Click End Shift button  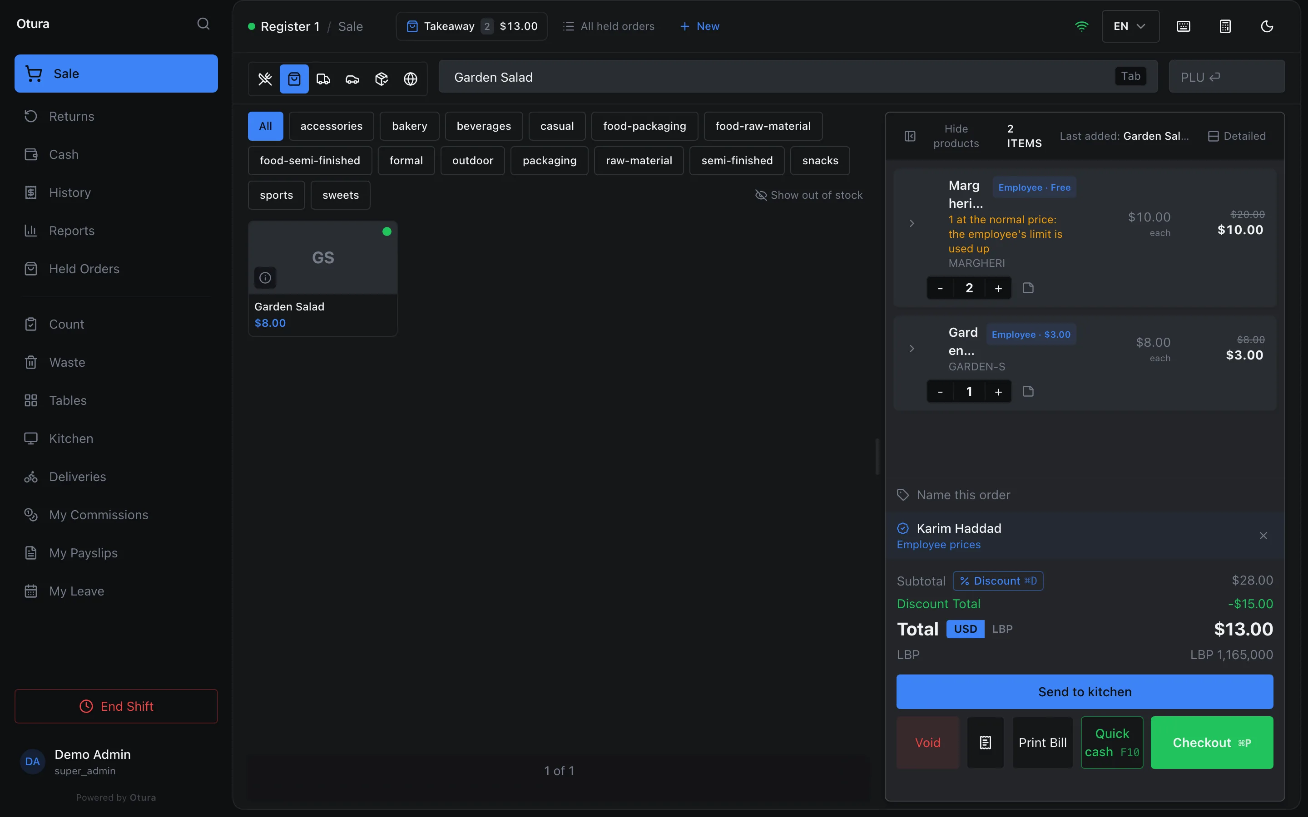pyautogui.click(x=116, y=706)
